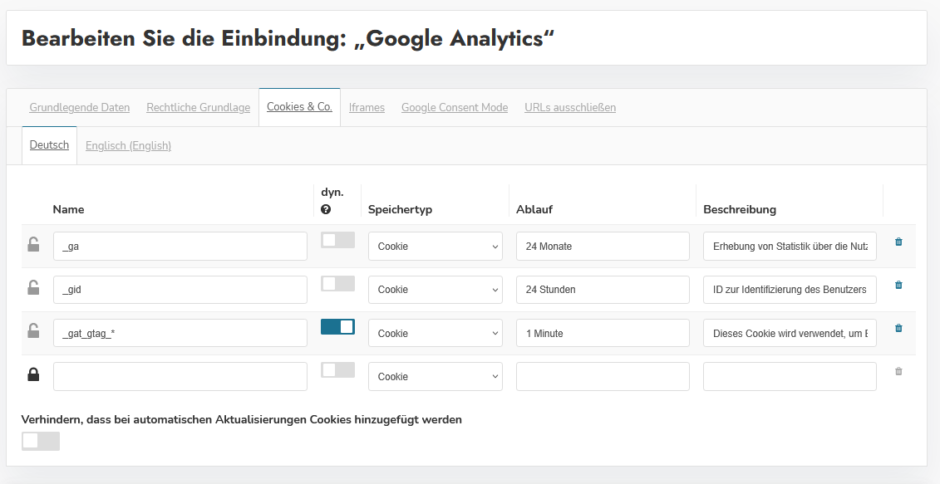Delete the _ga cookie via trash icon
The image size is (940, 484).
(898, 242)
